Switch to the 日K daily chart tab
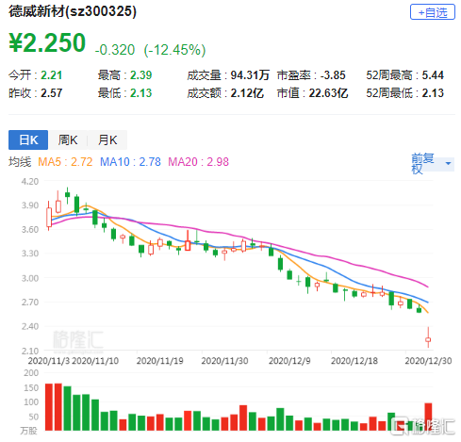The width and height of the screenshot is (461, 442). click(28, 139)
